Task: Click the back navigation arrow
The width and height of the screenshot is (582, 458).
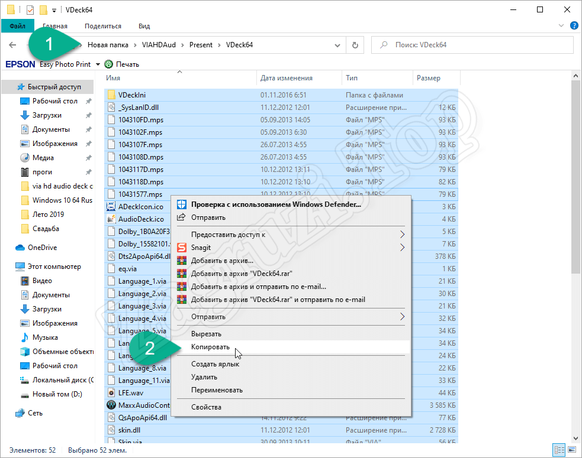Action: point(12,45)
